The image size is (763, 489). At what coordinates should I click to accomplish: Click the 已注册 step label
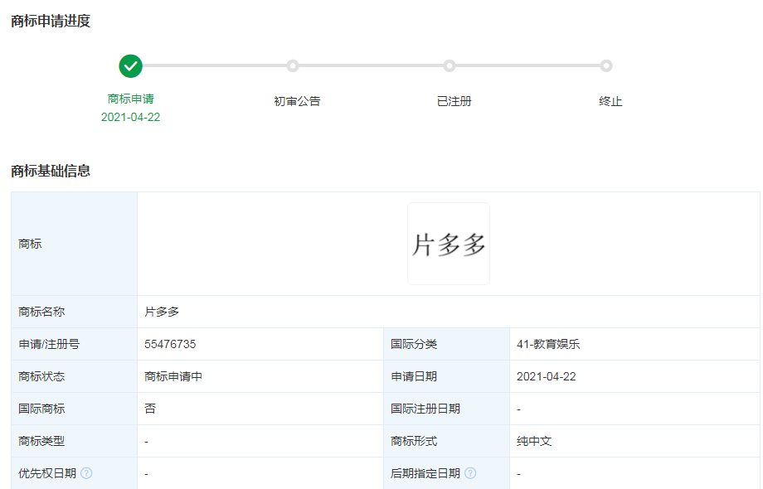click(x=454, y=101)
